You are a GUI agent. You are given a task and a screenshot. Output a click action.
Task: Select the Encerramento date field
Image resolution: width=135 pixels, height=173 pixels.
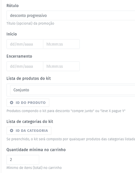point(25,66)
